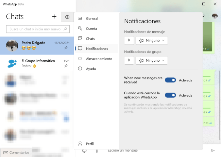Open the profile avatar at top right

pos(215,16)
